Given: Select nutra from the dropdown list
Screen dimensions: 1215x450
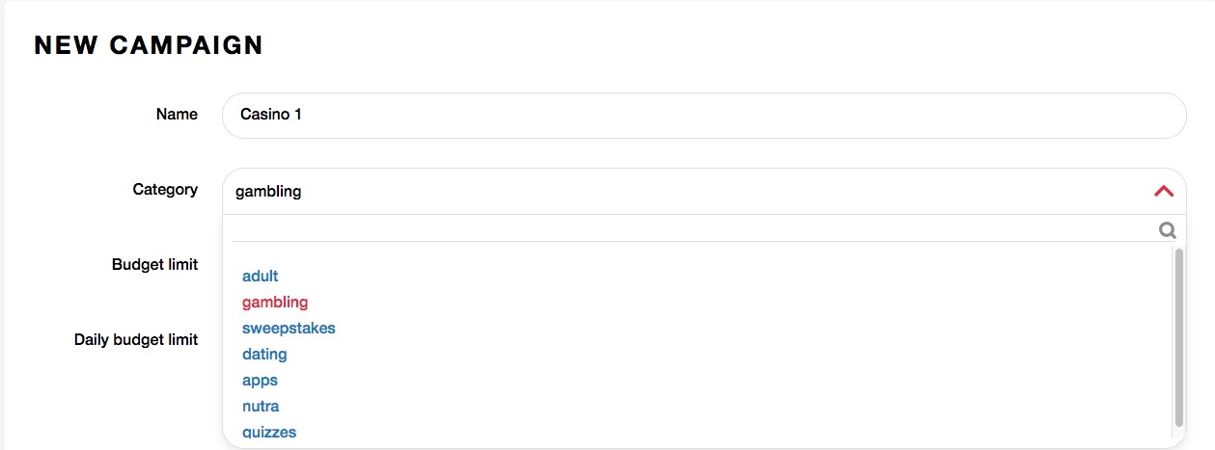Looking at the screenshot, I should pyautogui.click(x=261, y=406).
